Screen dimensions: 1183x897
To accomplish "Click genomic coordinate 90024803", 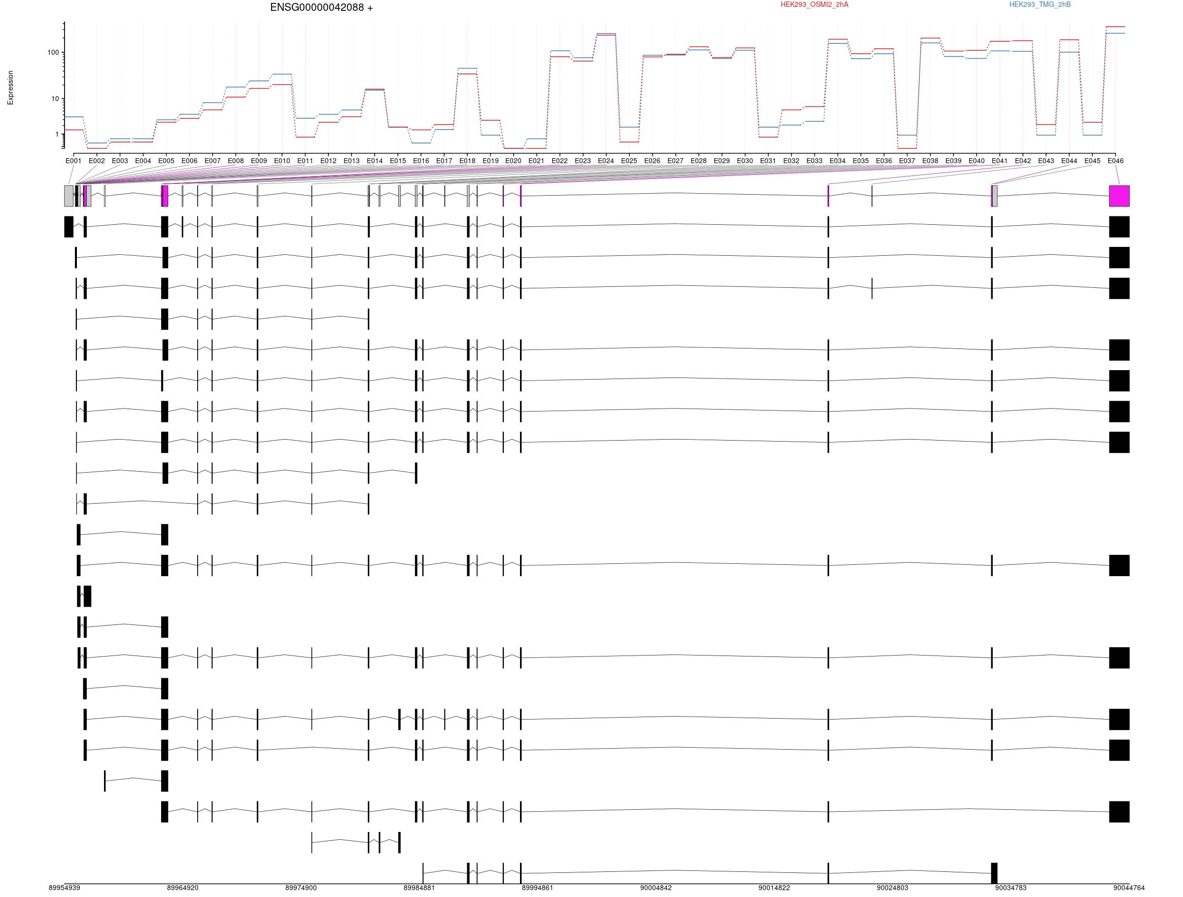I will 892,888.
